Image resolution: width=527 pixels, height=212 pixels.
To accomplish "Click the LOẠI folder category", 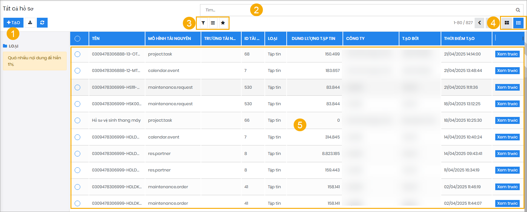I will click(11, 46).
